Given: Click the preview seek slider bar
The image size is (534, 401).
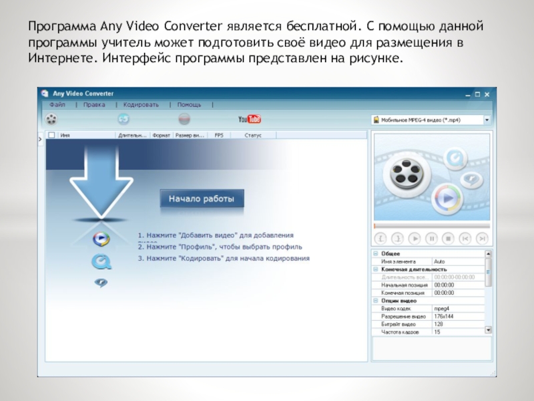Looking at the screenshot, I should point(432,226).
